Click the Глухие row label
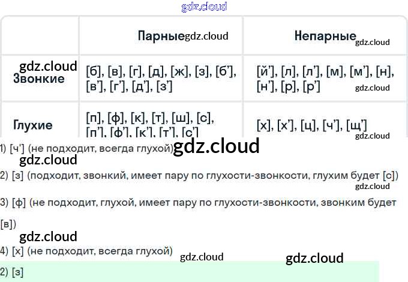Image resolution: width=408 pixels, height=282 pixels. [x=32, y=125]
